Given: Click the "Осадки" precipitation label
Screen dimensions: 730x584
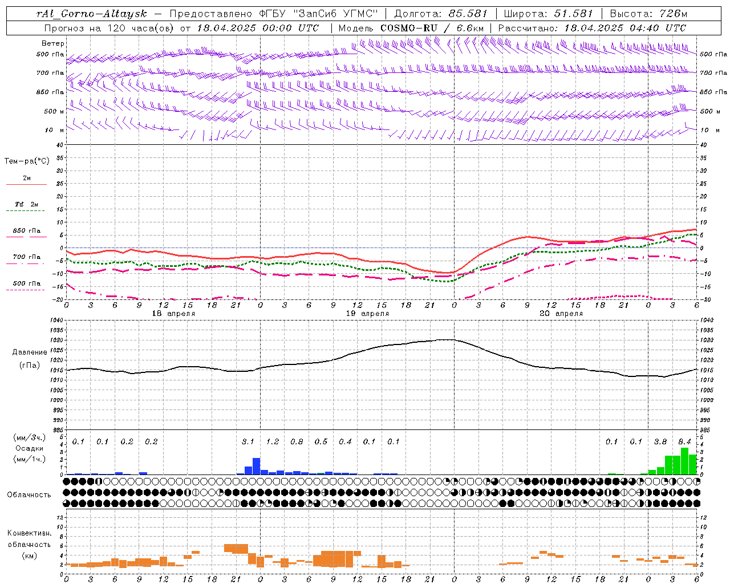Looking at the screenshot, I should coord(30,448).
